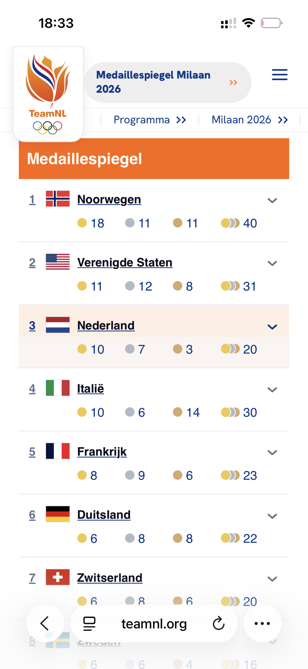Image resolution: width=308 pixels, height=669 pixels.
Task: Open the Milaan 2026 menu item
Action: (249, 120)
